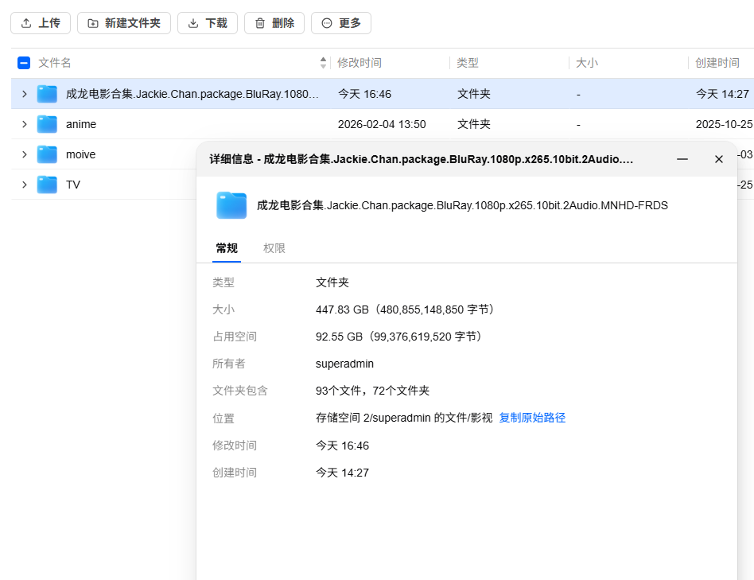Select the anime folder name
754x580 pixels.
[81, 124]
